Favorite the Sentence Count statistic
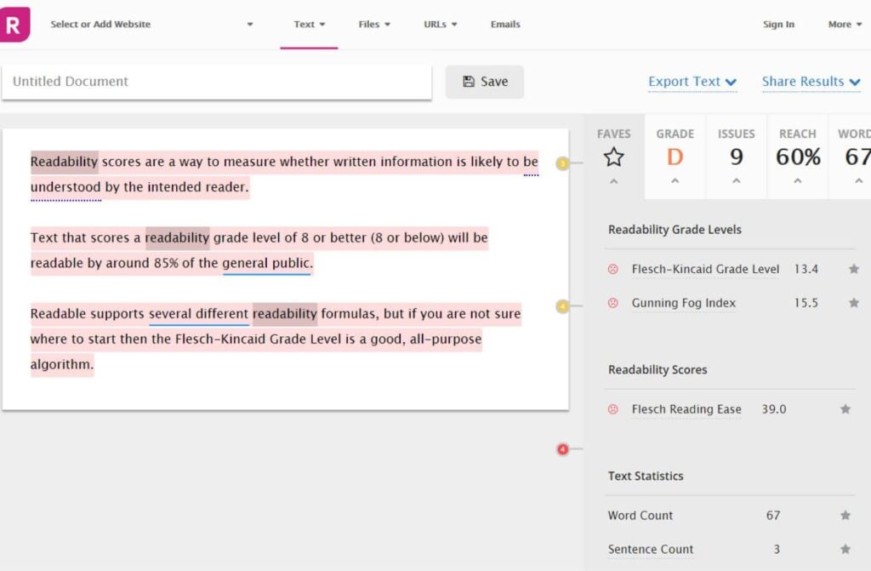 click(845, 549)
